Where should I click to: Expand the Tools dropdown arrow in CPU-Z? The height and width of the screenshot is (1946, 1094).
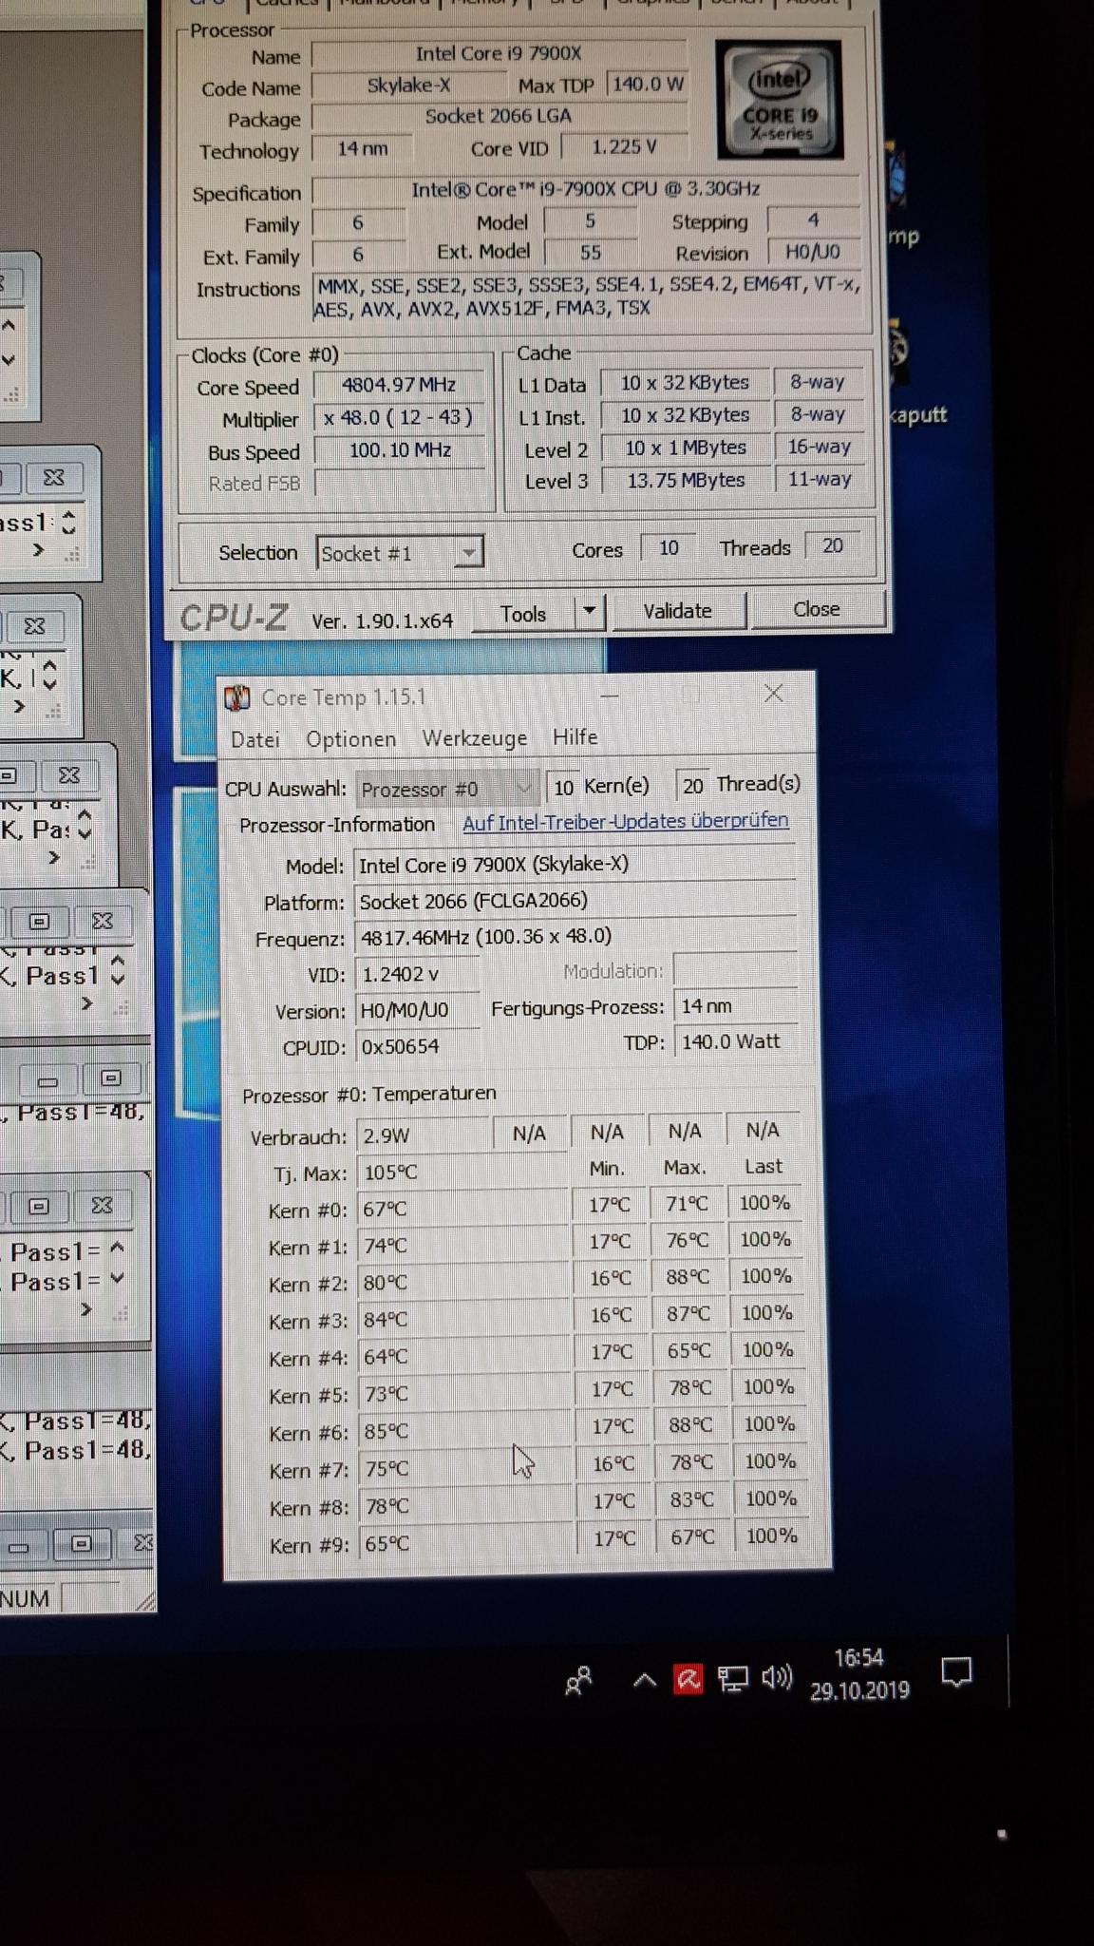pos(590,613)
